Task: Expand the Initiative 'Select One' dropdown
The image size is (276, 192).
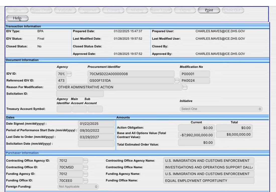Action: [x=221, y=109]
